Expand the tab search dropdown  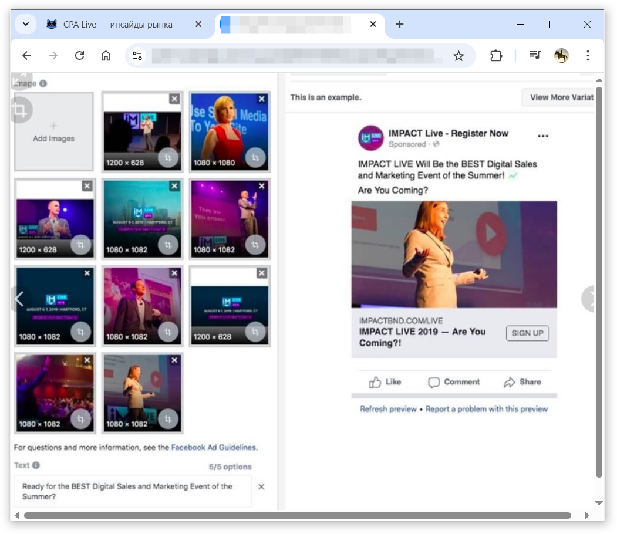tap(26, 25)
